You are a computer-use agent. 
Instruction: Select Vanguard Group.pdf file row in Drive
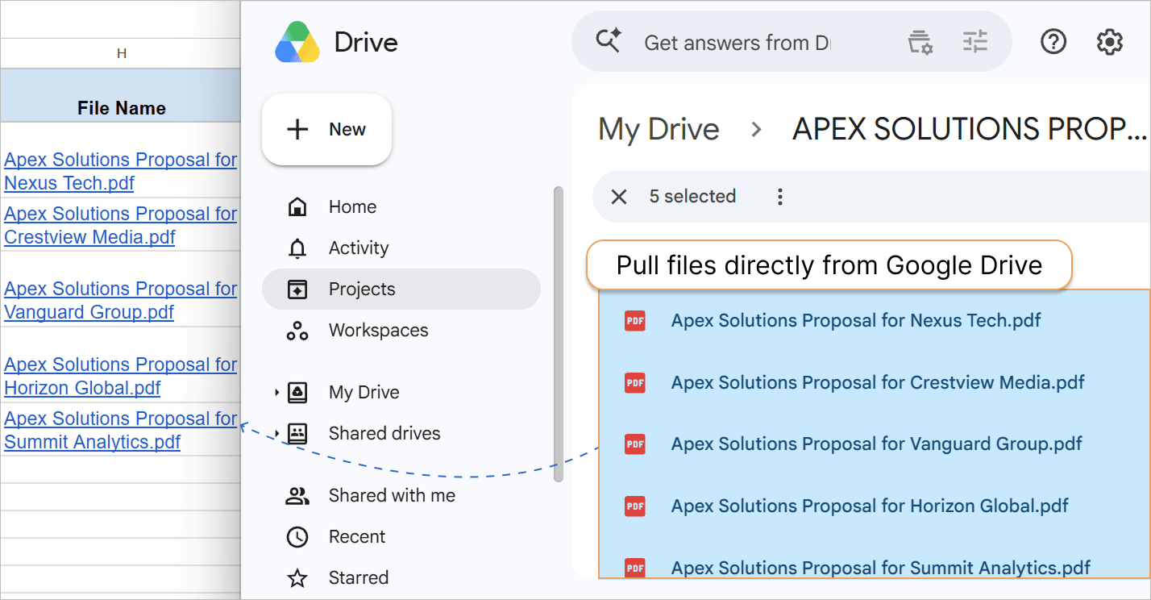(x=875, y=444)
